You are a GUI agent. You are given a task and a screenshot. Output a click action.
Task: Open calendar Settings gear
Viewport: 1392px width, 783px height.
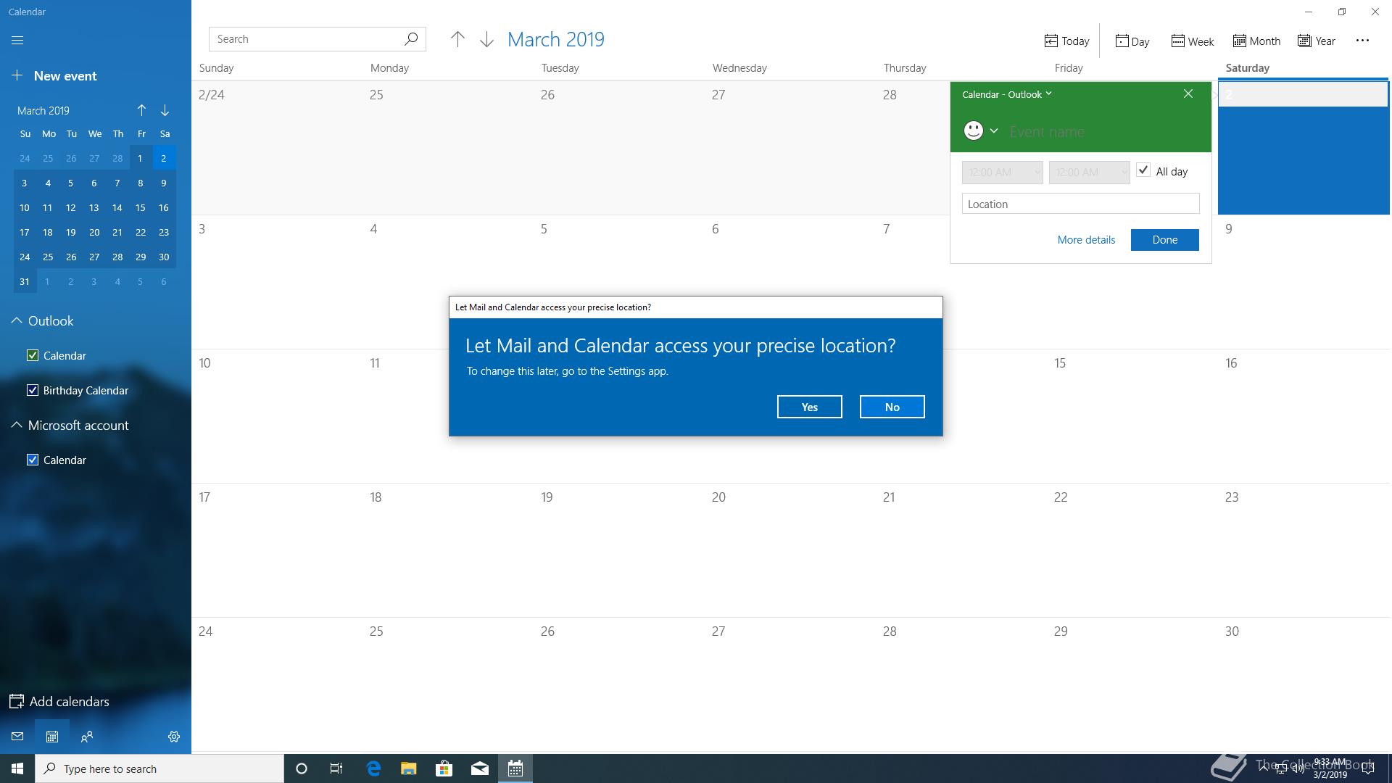point(174,737)
